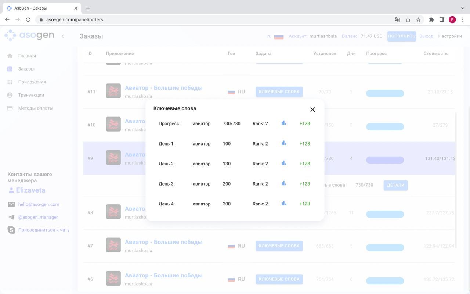
Task: Click the ПОПОЛНИТЬ button
Action: click(401, 36)
